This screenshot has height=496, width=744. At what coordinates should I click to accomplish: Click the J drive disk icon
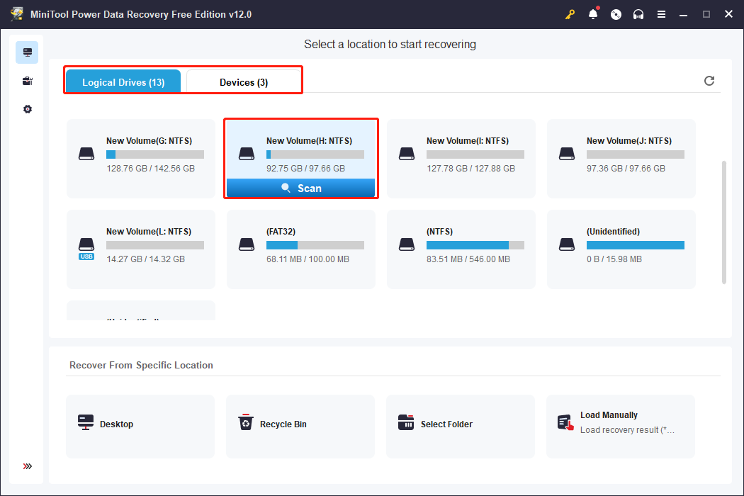click(567, 154)
